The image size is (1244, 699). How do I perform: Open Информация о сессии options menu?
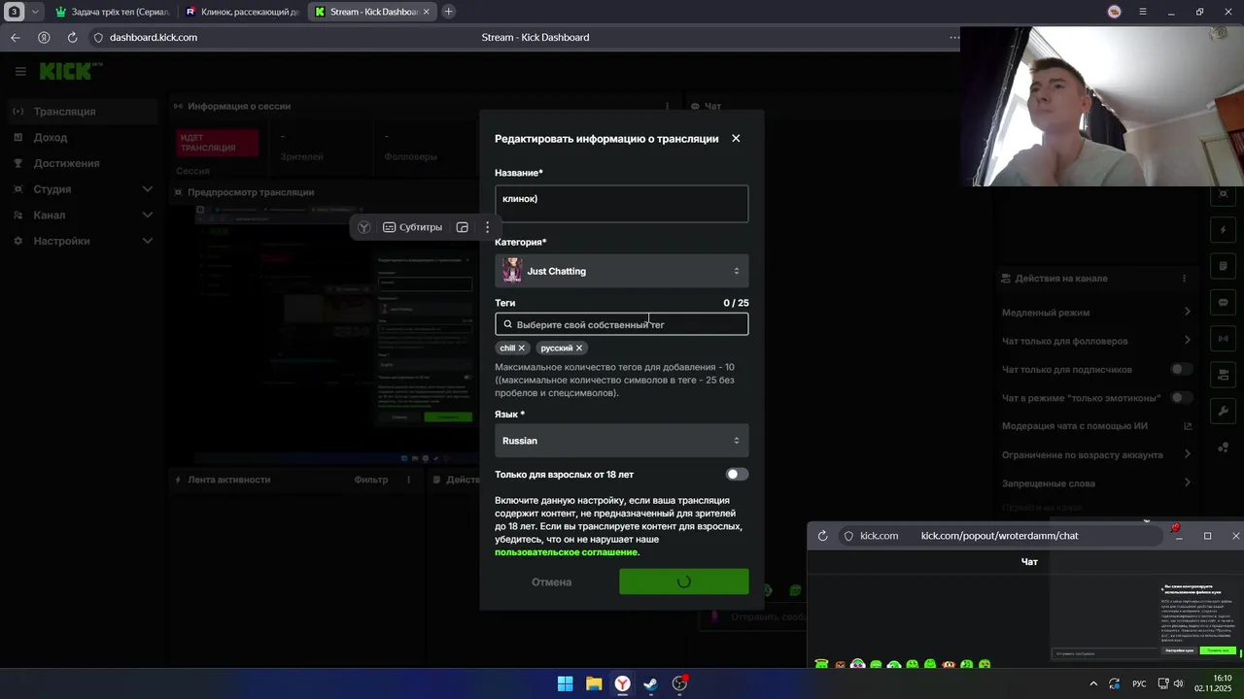pos(667,107)
